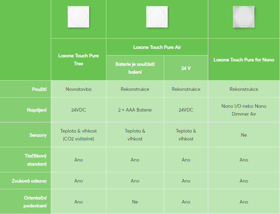280x214 pixels.
Task: Select Zvuková odezva "Ano" for Touch Pure for Nano
Action: tap(244, 181)
